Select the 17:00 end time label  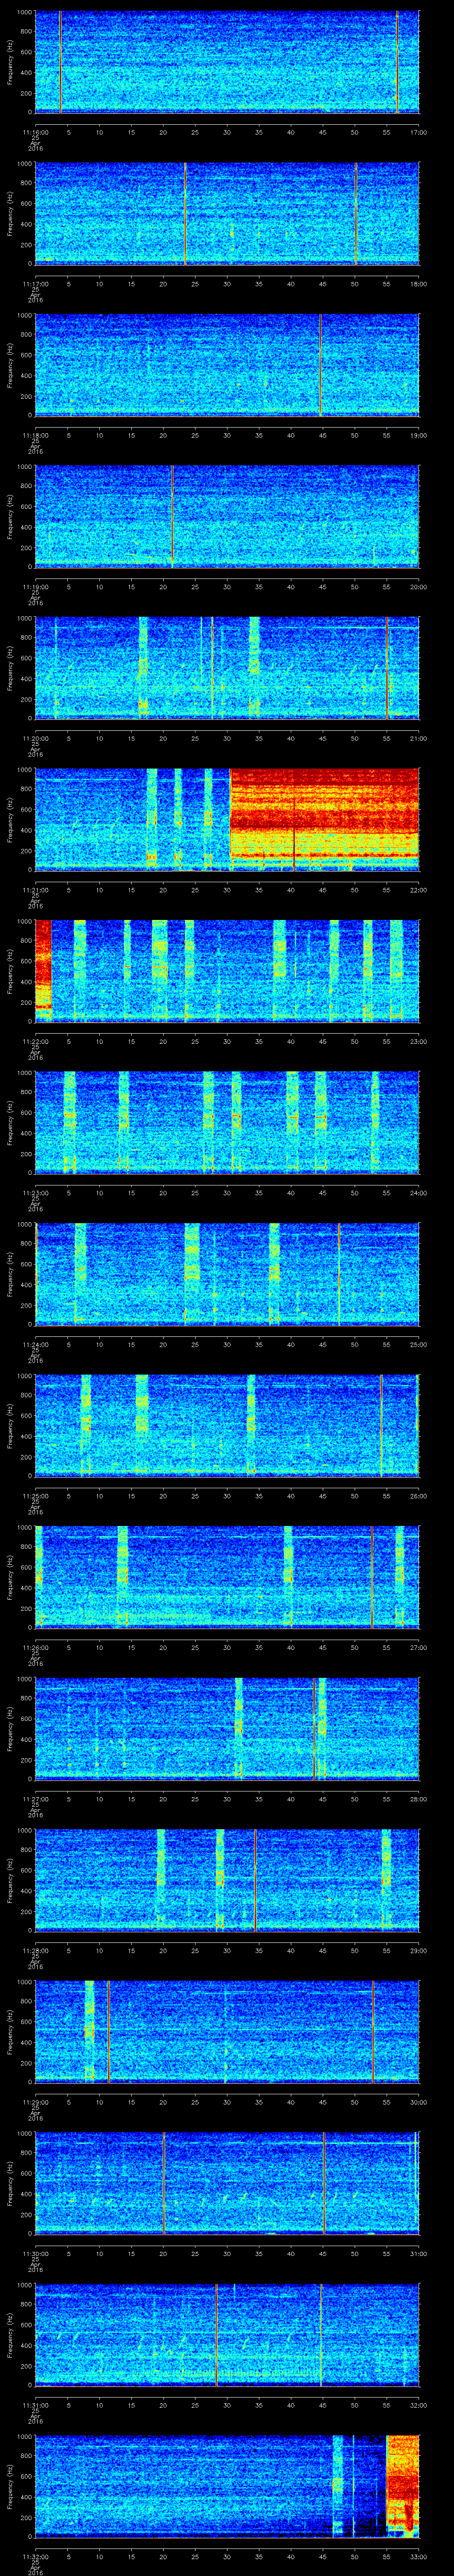pos(418,132)
